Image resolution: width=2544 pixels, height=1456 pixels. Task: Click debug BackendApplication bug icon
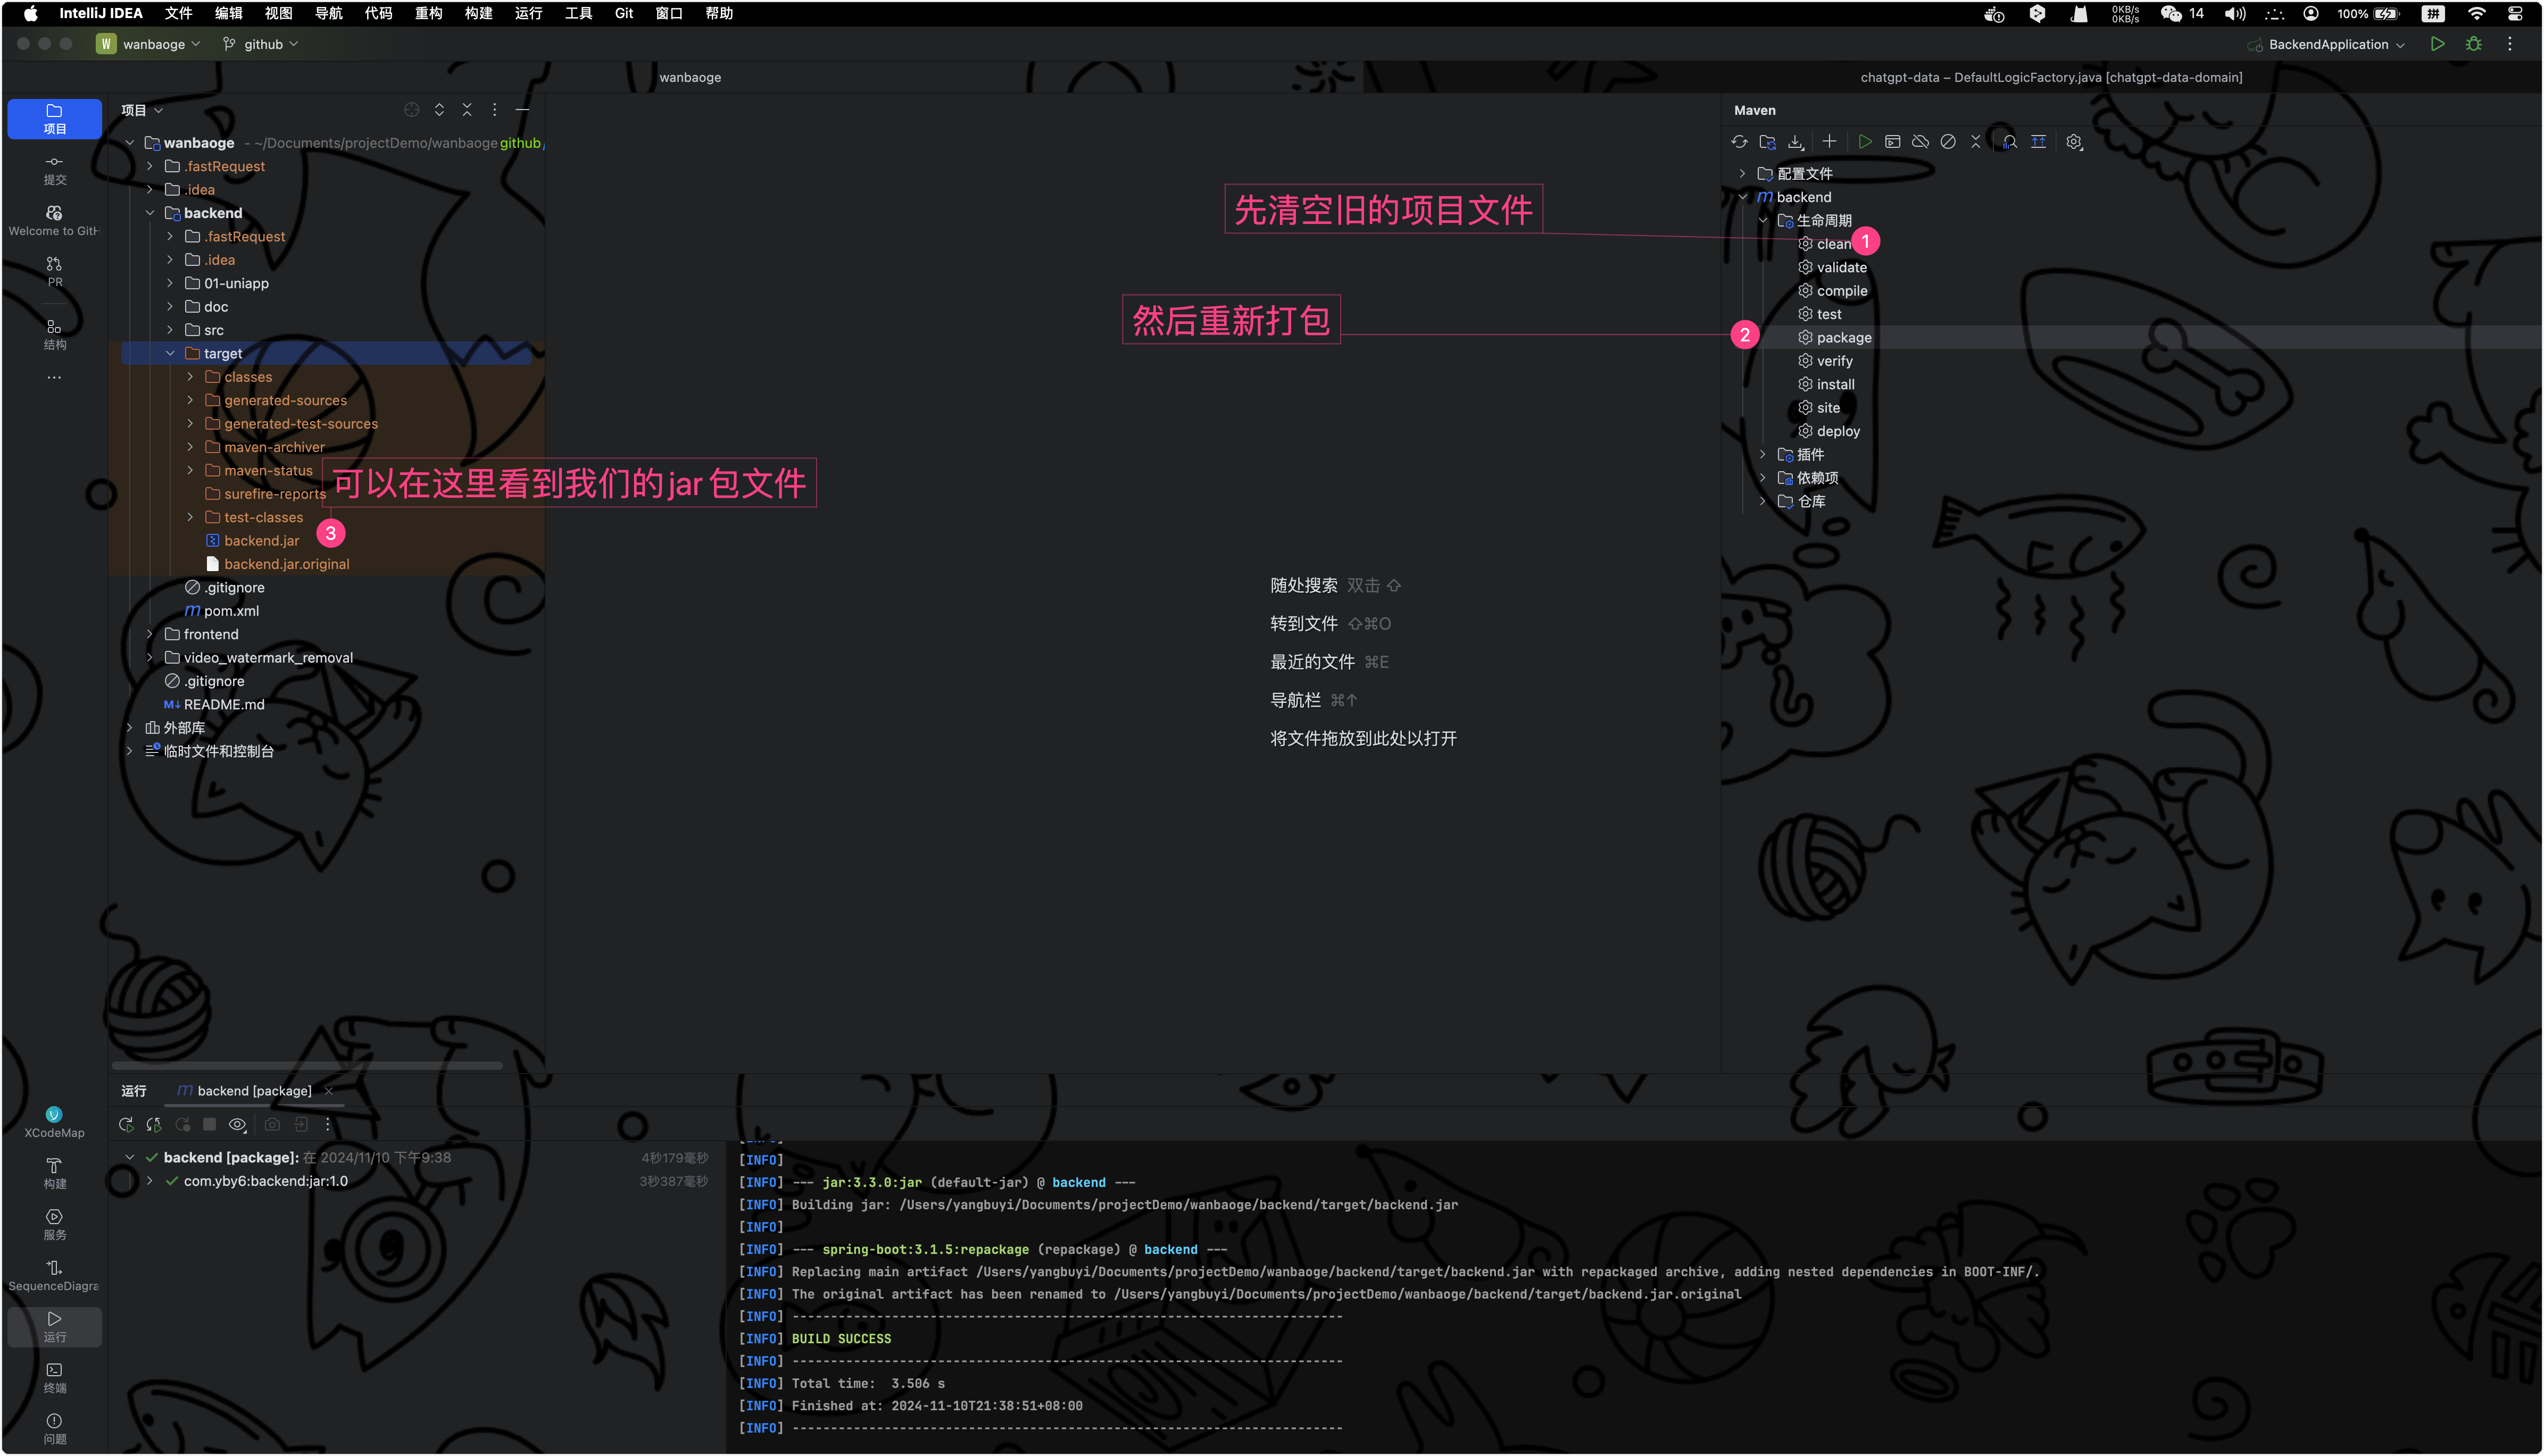2473,44
